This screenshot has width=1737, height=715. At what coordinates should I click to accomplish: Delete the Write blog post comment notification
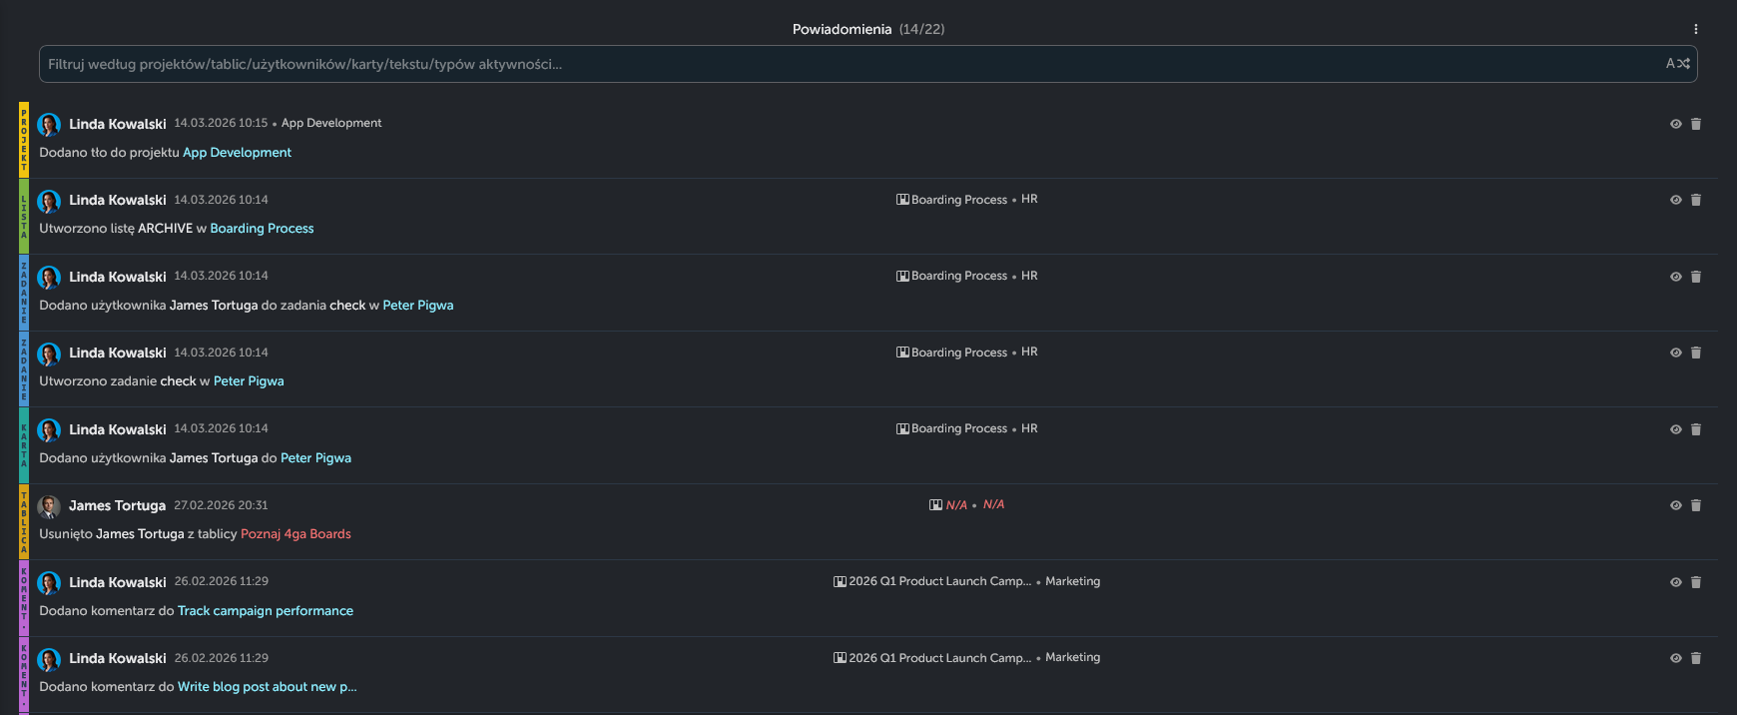(1695, 658)
